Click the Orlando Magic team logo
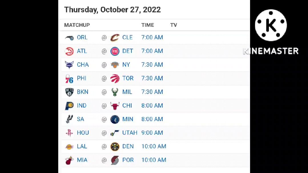Viewport: 308px width, 173px height. 69,38
